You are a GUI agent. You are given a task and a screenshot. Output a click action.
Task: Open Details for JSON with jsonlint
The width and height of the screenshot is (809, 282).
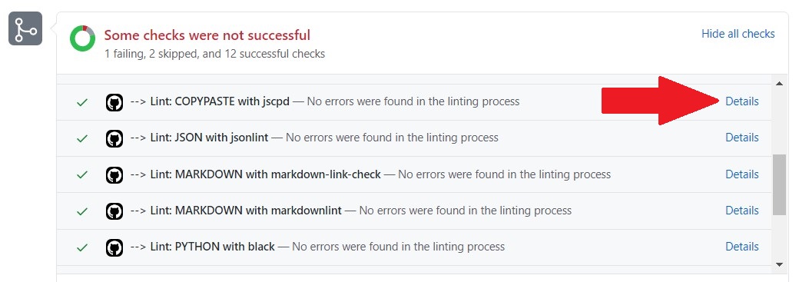[742, 138]
